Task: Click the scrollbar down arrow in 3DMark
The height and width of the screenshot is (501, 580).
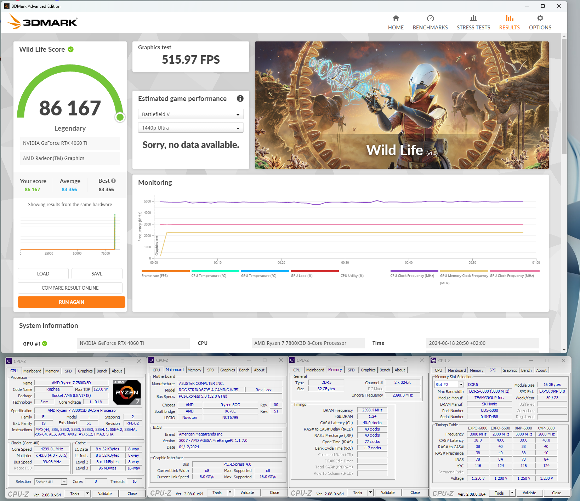Action: [x=564, y=350]
